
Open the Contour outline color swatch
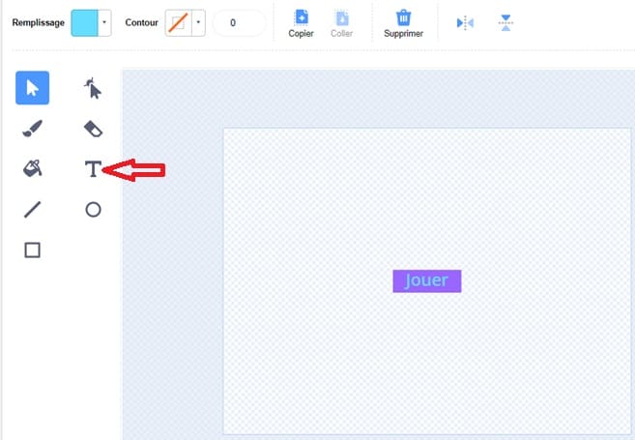[178, 23]
